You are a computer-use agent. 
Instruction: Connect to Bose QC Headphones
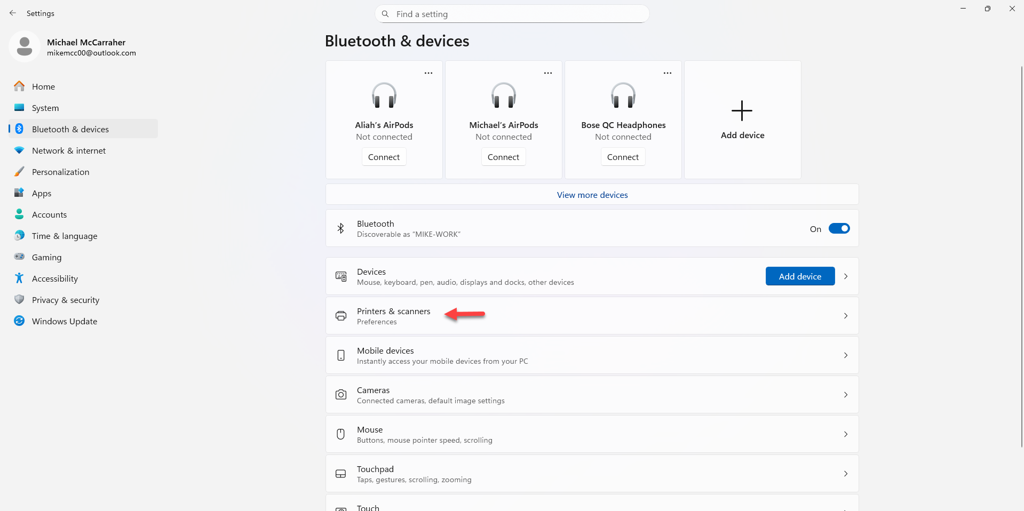coord(623,157)
